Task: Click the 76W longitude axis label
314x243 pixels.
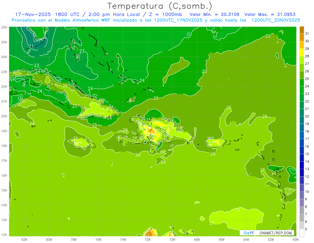Action: 98,240
